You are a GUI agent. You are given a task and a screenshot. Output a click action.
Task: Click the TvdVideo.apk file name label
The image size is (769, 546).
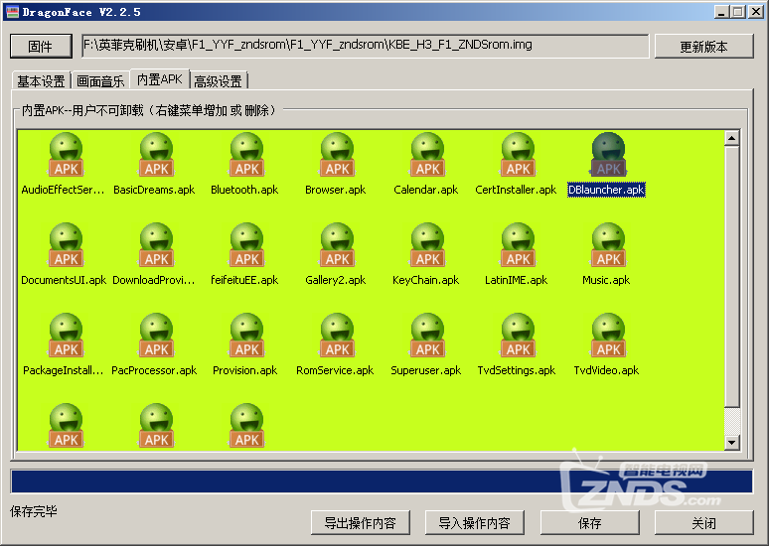606,370
